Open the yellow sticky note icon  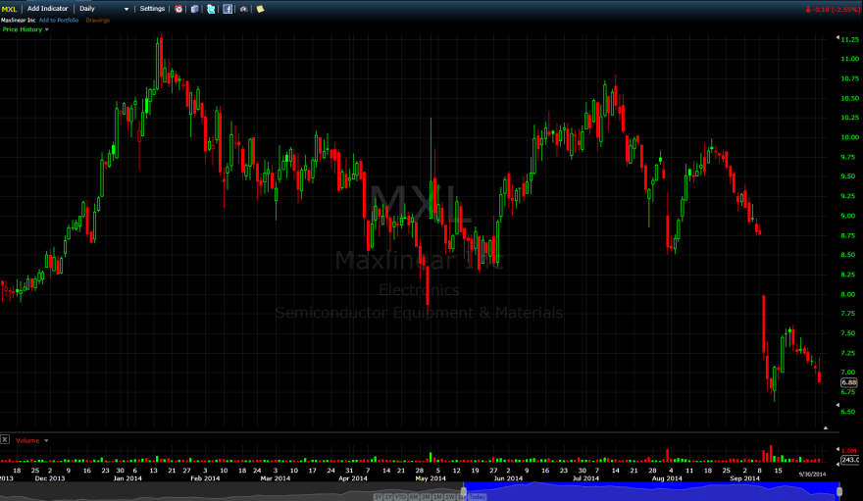coord(260,9)
